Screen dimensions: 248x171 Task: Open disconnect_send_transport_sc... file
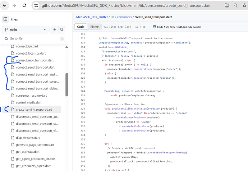[x=37, y=124]
